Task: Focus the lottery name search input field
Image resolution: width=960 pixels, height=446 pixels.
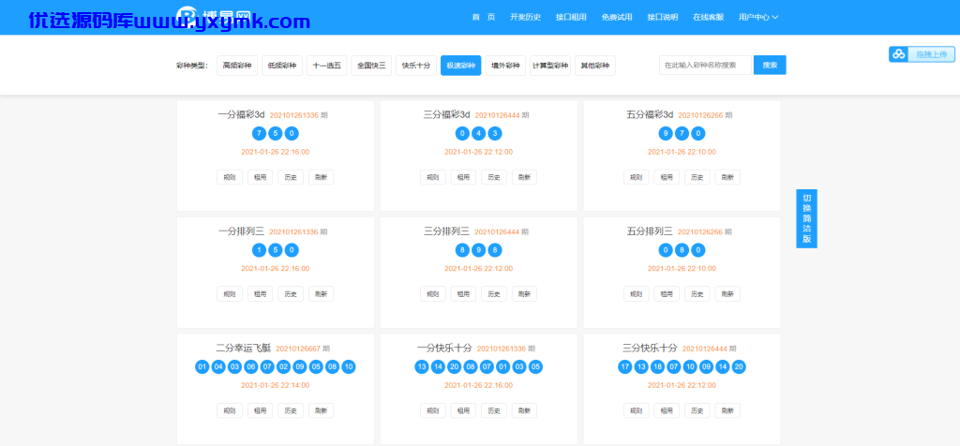Action: [x=705, y=65]
